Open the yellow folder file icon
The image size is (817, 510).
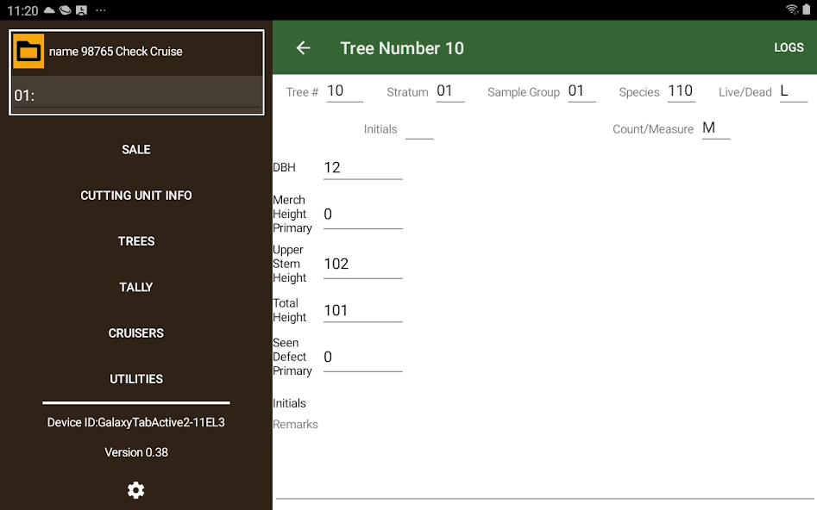(x=28, y=51)
